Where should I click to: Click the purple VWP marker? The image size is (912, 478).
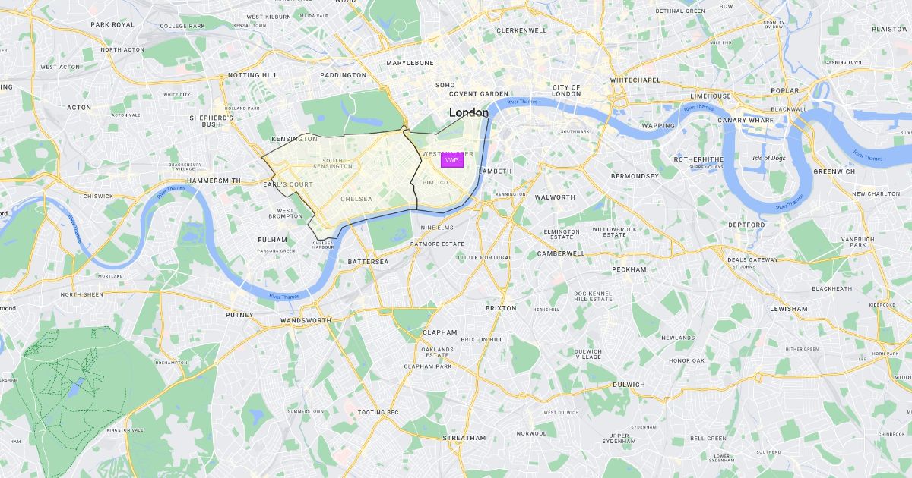[x=452, y=160]
